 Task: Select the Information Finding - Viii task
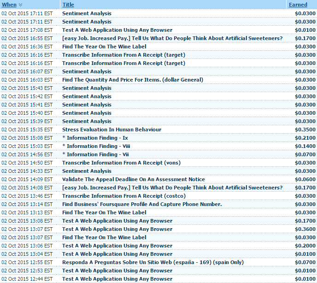click(x=96, y=146)
